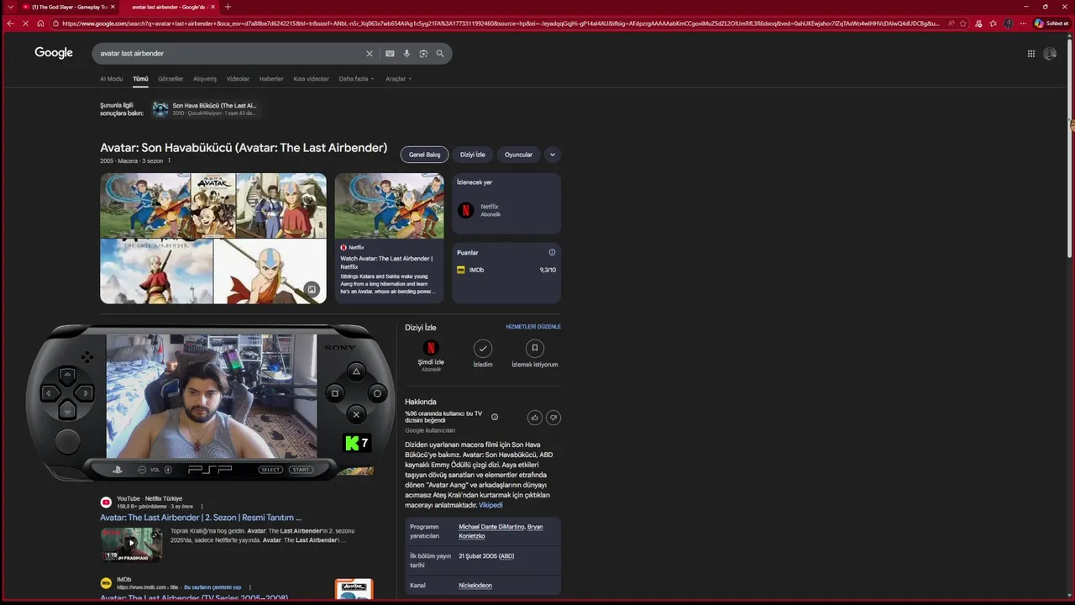Switch to Haberler tab

271,79
